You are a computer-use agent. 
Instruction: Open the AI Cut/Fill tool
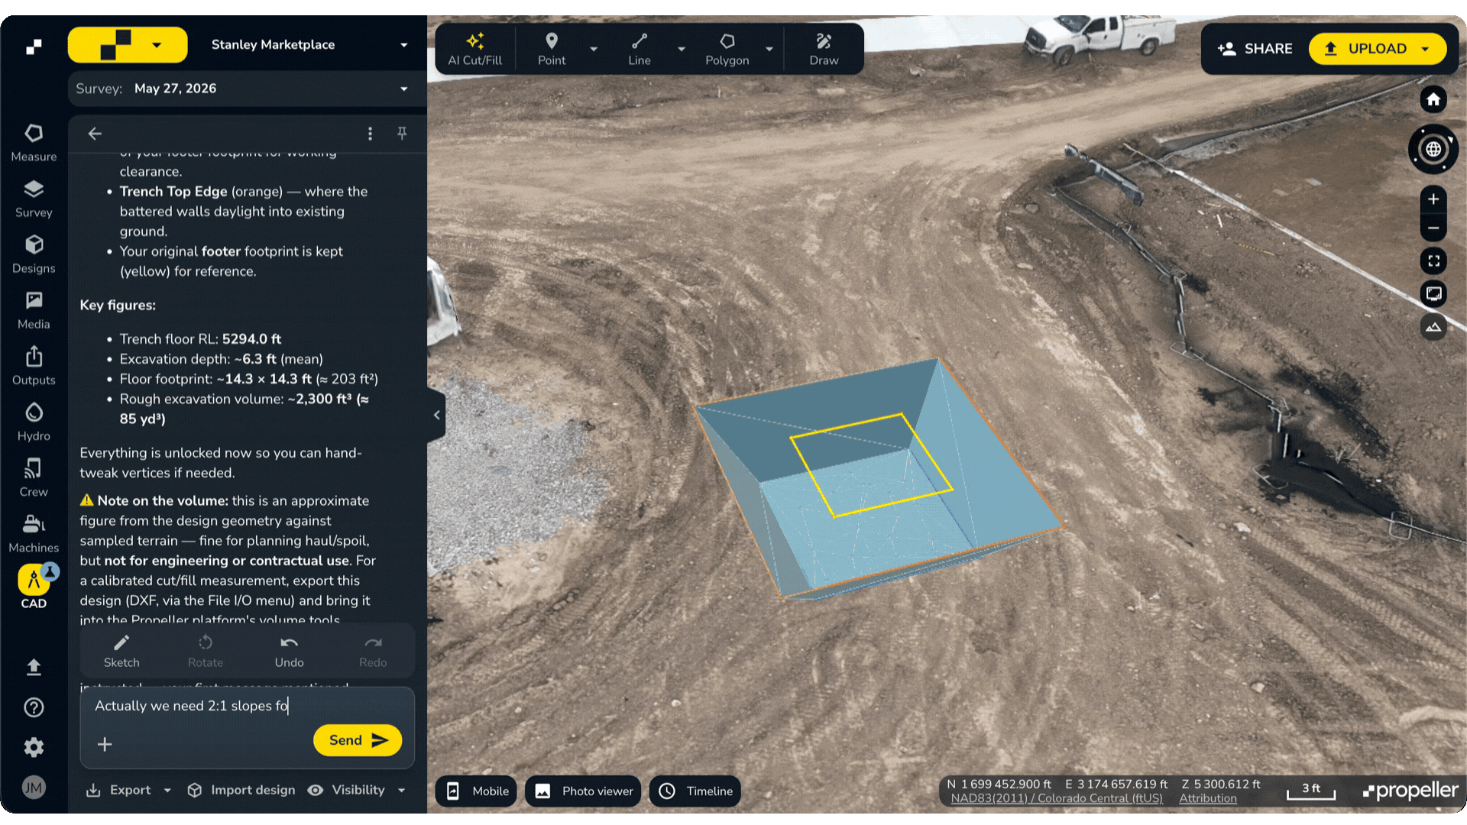pyautogui.click(x=474, y=49)
